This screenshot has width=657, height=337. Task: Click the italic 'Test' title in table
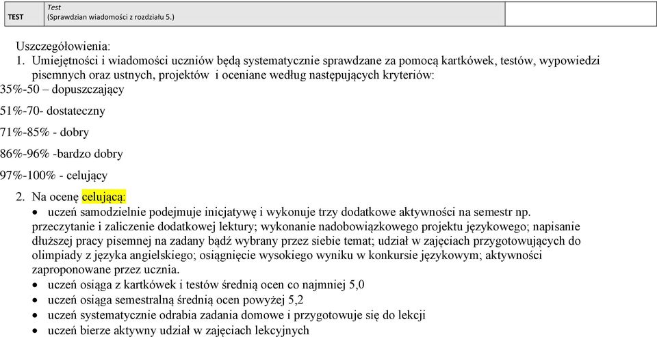[x=54, y=8]
